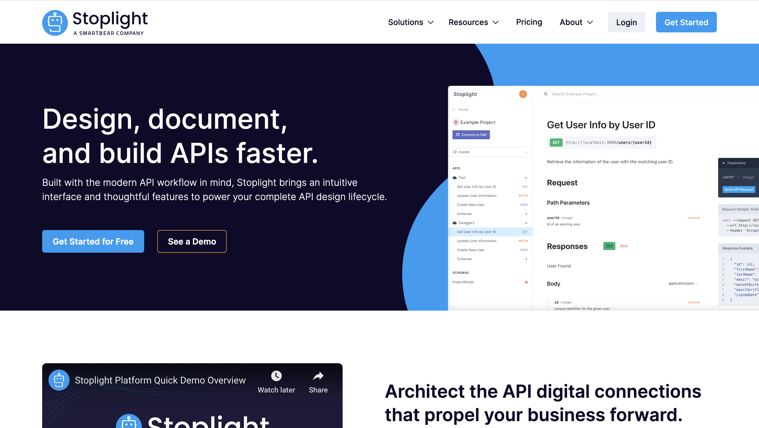Expand the Solutions dropdown menu
This screenshot has width=759, height=428.
coord(410,22)
